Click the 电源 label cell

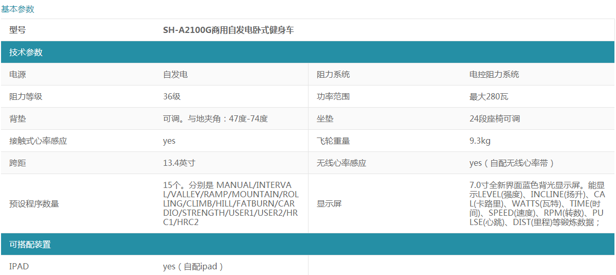(x=18, y=75)
